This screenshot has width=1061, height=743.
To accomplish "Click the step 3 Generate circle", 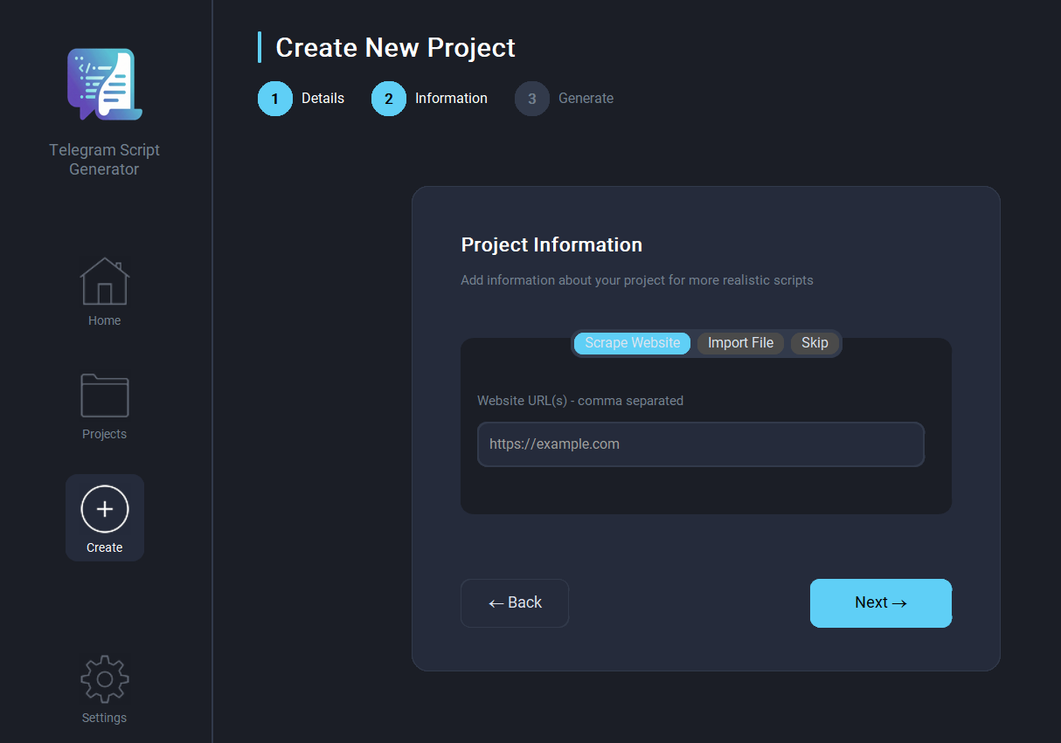I will (x=532, y=99).
